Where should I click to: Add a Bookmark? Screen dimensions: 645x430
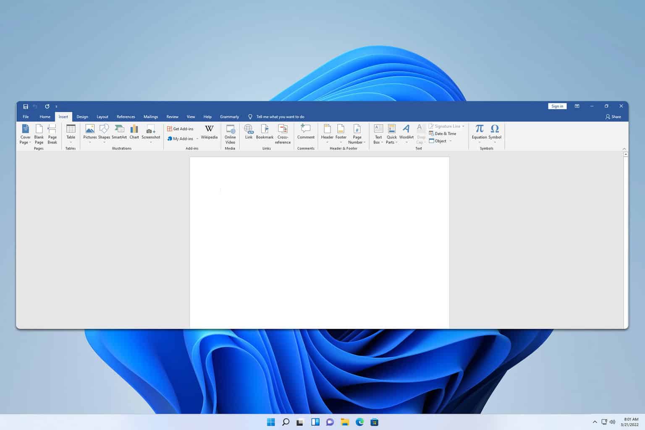265,132
